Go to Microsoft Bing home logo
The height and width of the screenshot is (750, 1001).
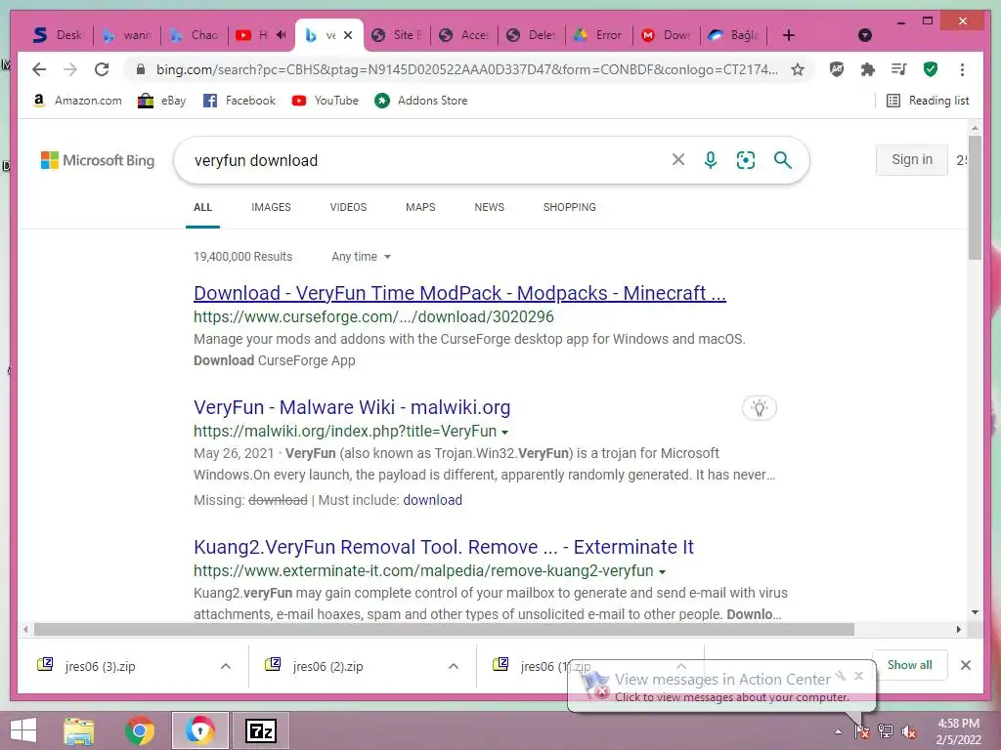(x=98, y=160)
